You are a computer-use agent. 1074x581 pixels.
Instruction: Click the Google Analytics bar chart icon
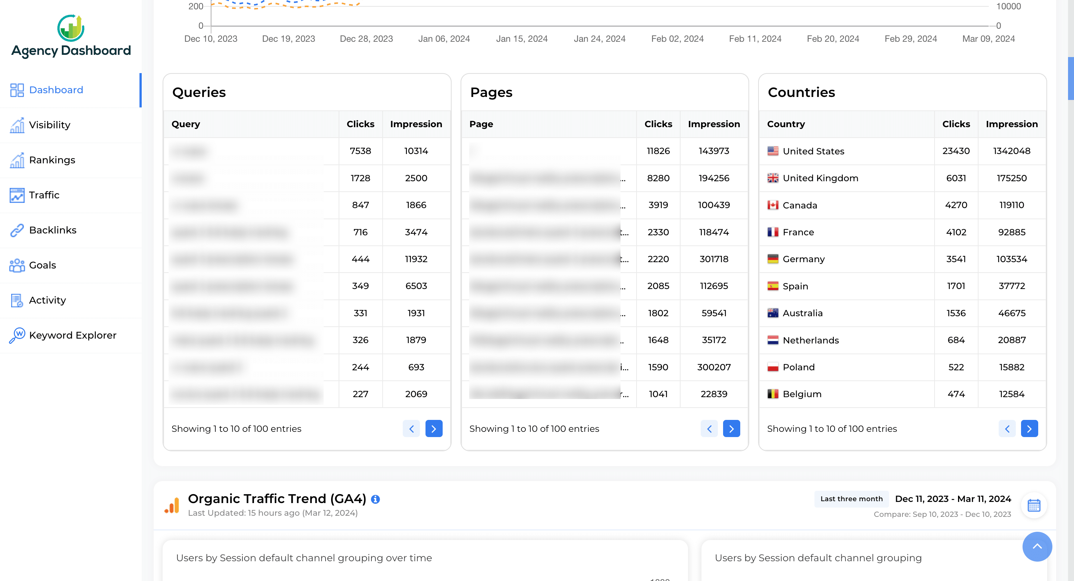172,505
